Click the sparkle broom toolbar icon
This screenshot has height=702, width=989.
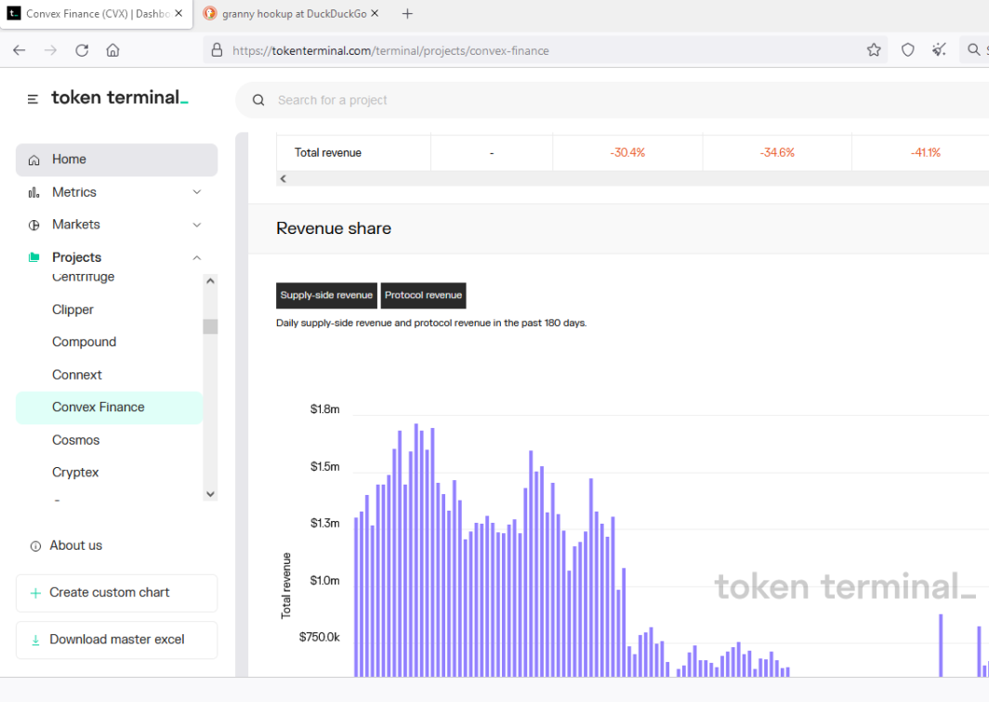coord(939,50)
